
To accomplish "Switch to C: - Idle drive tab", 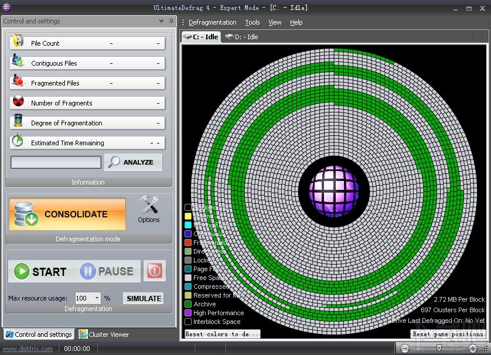I will coord(202,37).
